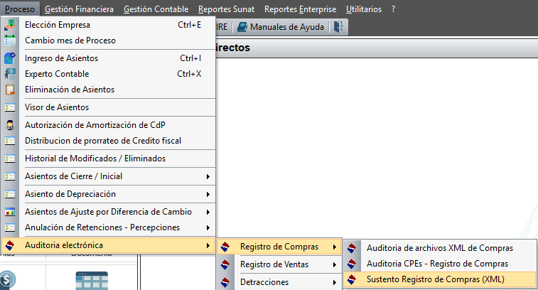Click the Autorización de Amortización person icon

coord(10,125)
